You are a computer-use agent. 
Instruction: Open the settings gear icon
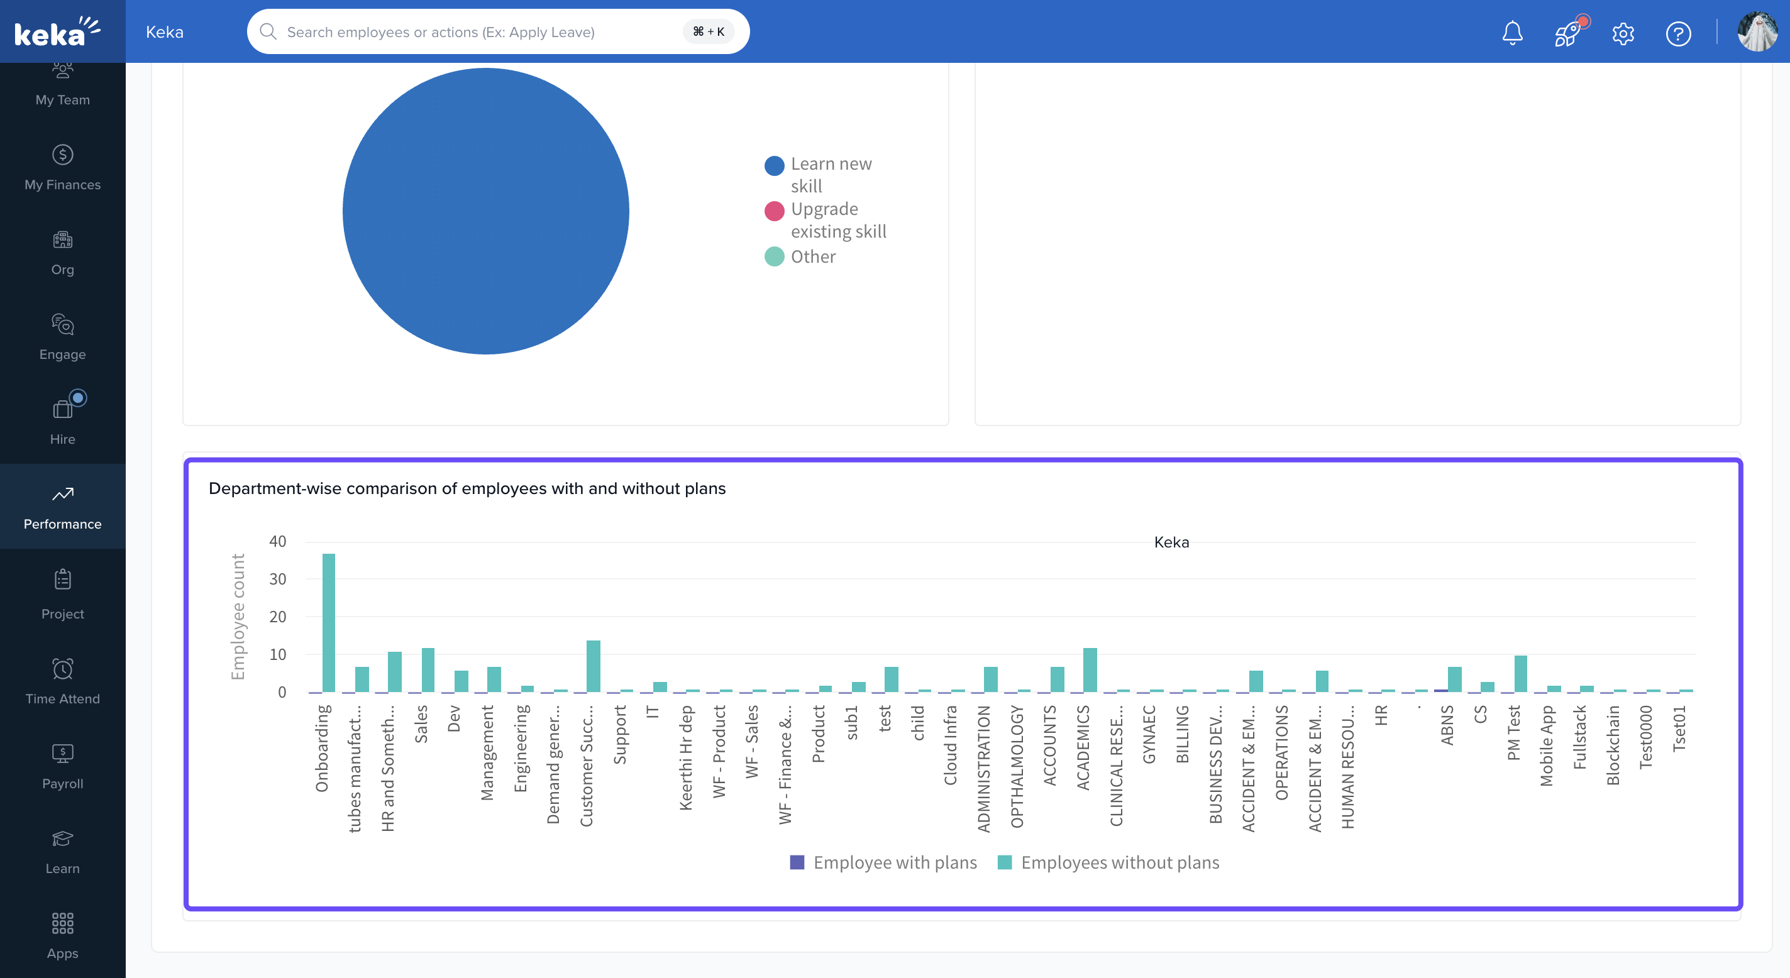pyautogui.click(x=1623, y=33)
